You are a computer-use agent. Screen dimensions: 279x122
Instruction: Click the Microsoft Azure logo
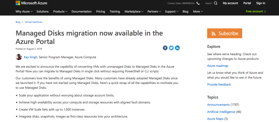pos(31,3)
